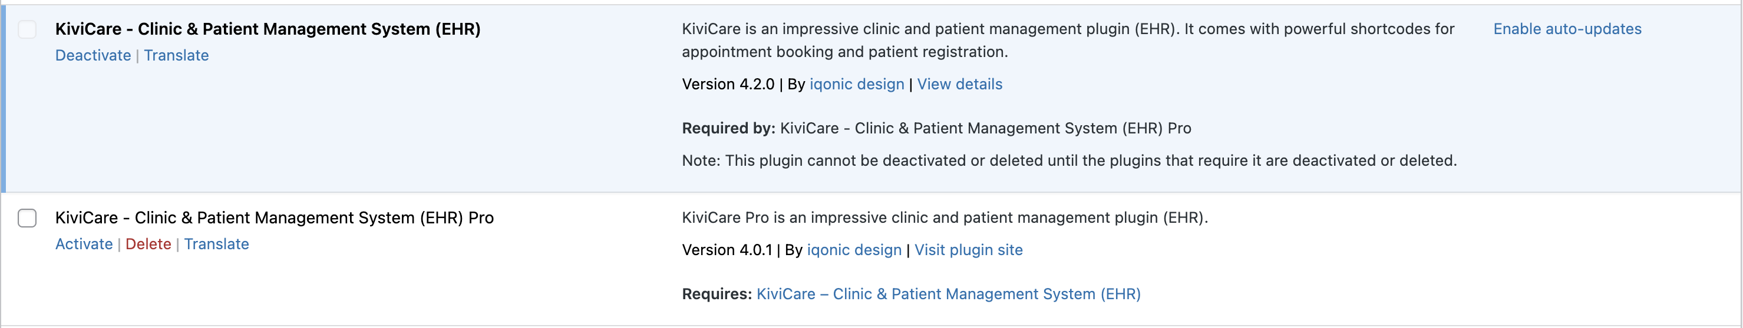Click the disabled checkbox for KiviCare free plugin
This screenshot has height=328, width=1743.
(x=27, y=30)
